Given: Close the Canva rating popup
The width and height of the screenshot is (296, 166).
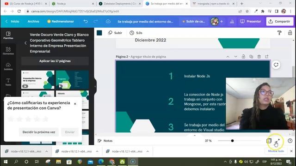Looking at the screenshot, I should tap(75, 104).
